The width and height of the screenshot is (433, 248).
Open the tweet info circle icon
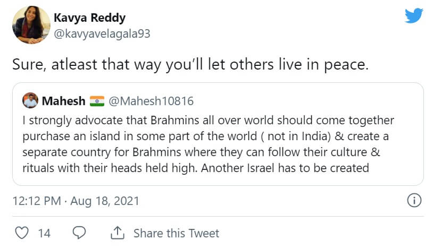(x=414, y=201)
